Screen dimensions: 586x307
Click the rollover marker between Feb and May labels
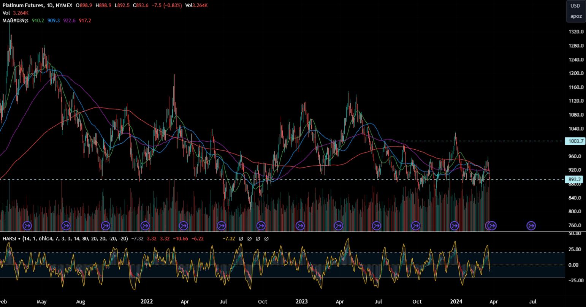coord(27,226)
